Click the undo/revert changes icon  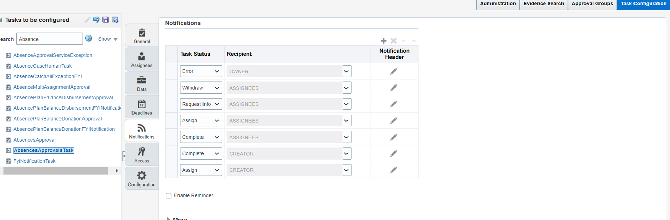coord(96,20)
